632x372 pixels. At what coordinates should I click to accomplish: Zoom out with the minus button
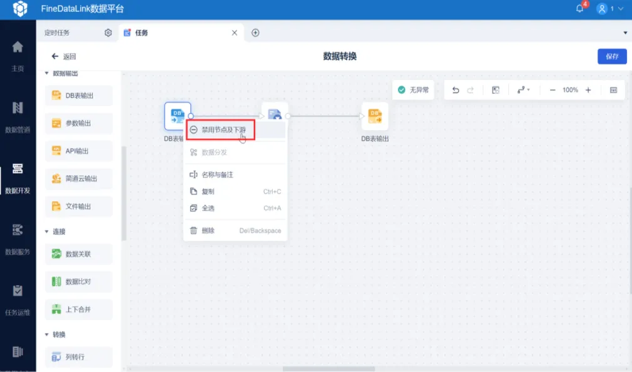tap(553, 90)
